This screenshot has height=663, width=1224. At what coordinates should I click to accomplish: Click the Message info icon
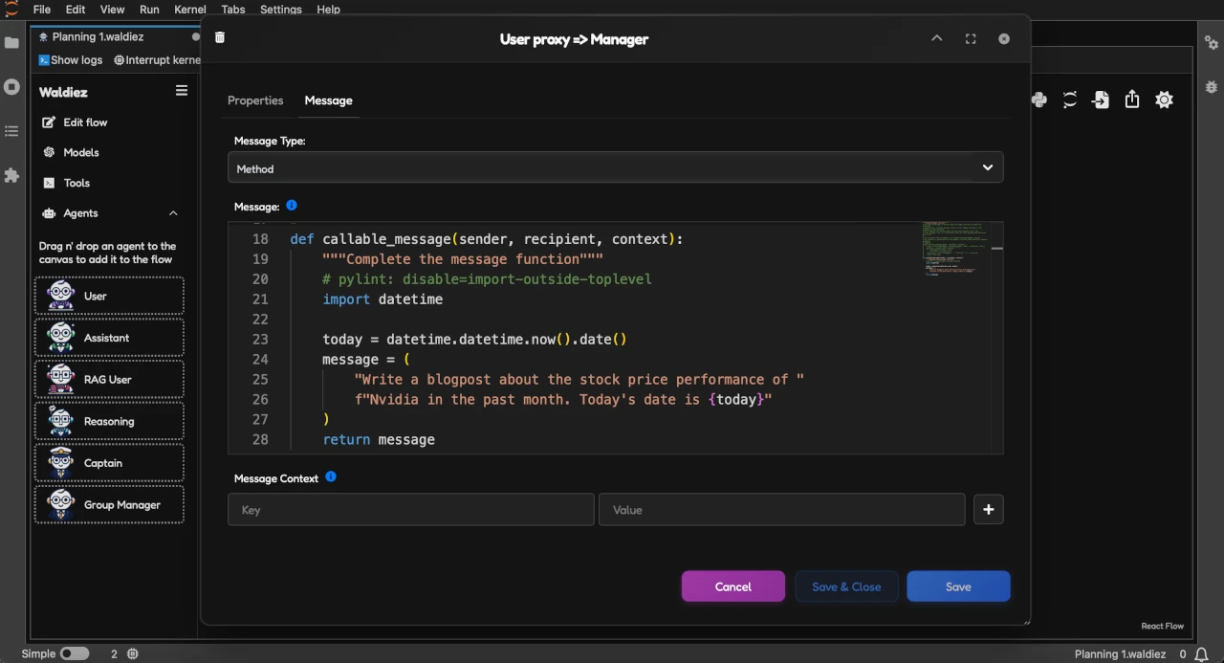(x=292, y=206)
